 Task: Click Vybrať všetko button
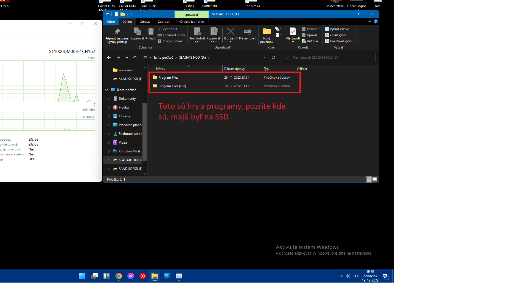point(337,29)
